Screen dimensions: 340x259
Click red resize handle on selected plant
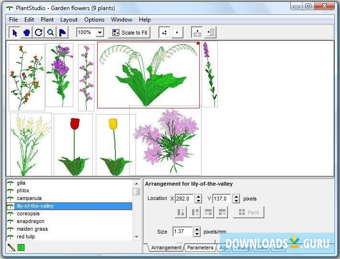point(198,44)
